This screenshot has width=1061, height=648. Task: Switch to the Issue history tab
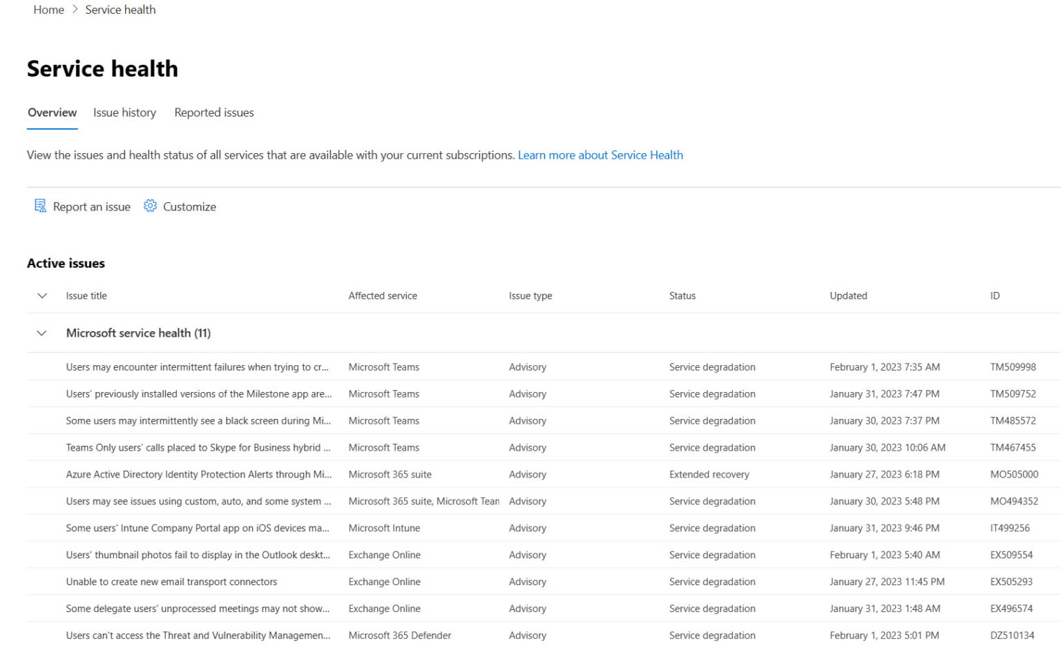click(124, 112)
